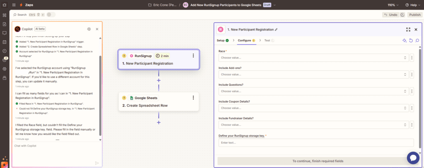Open the sidebar icon with badge 2
Screen dimensions: 424x168
pos(5,59)
